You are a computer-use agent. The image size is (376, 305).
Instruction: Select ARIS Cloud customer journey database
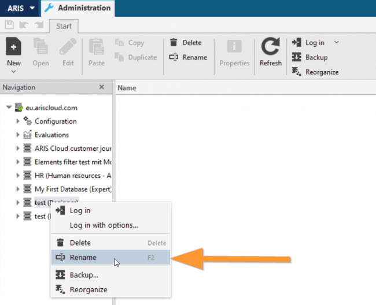coord(73,148)
